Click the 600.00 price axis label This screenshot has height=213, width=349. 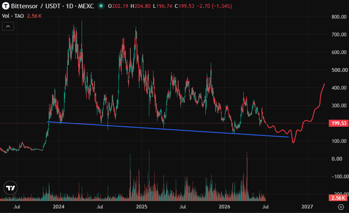pos(339,52)
